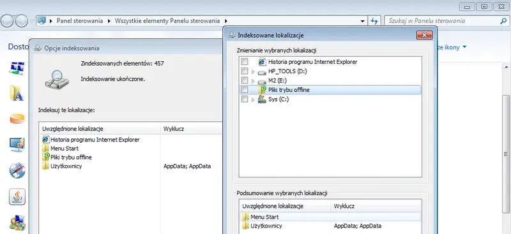Click the offline files icon in Opcje indeksowania list
The height and width of the screenshot is (234, 511).
pos(45,157)
